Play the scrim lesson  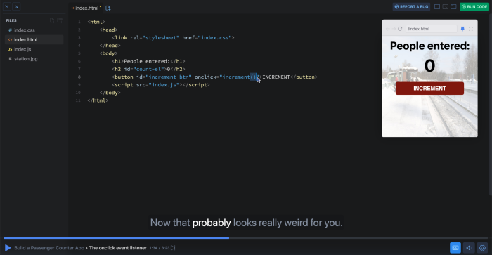(8, 248)
